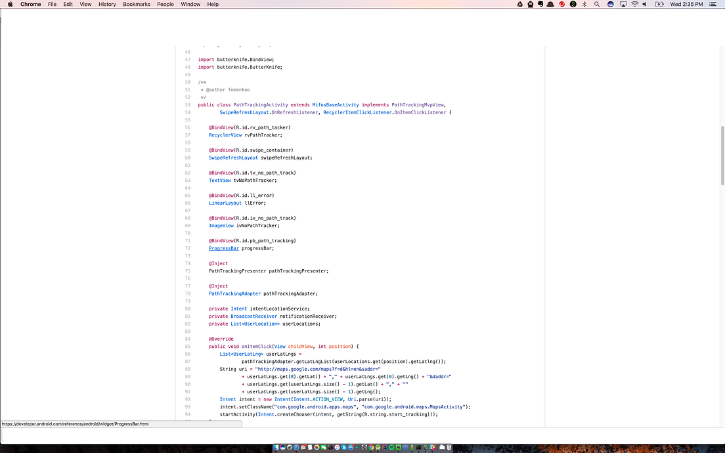
Task: Click the LinearLayout link on line 66
Action: point(225,203)
